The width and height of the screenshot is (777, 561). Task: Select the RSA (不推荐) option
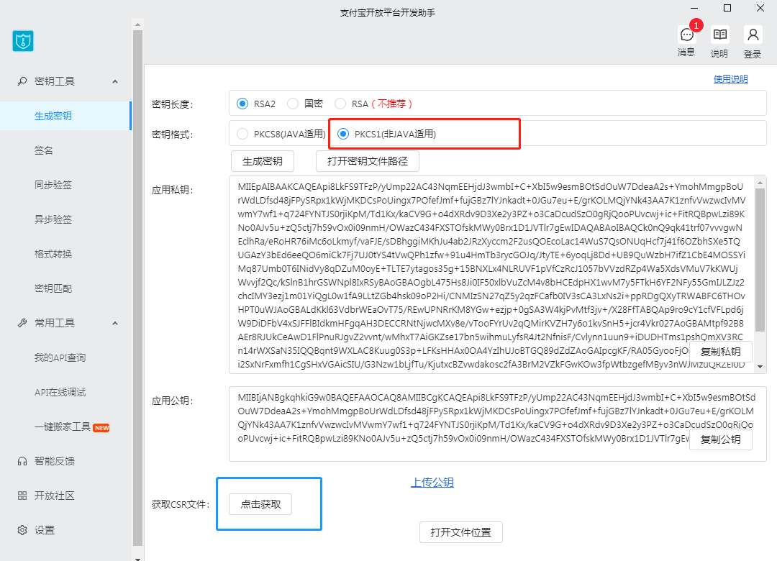pos(340,104)
